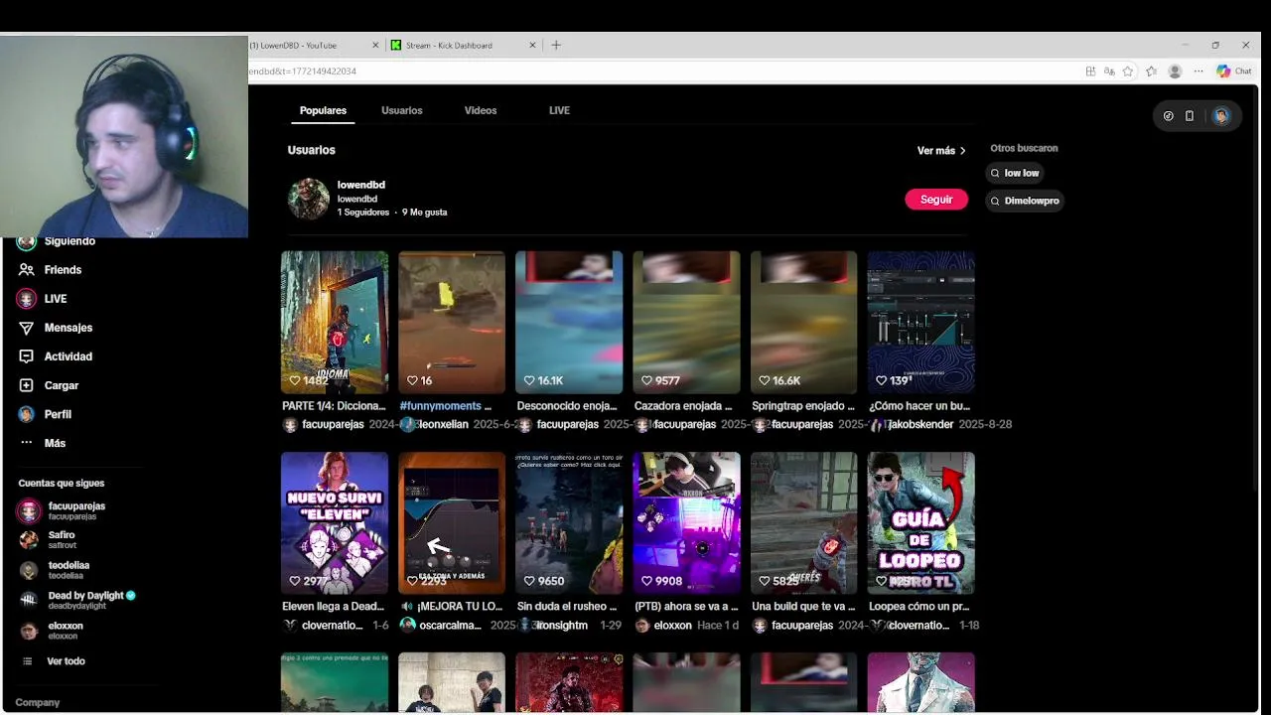Click the phone app icon at top right

click(x=1189, y=116)
